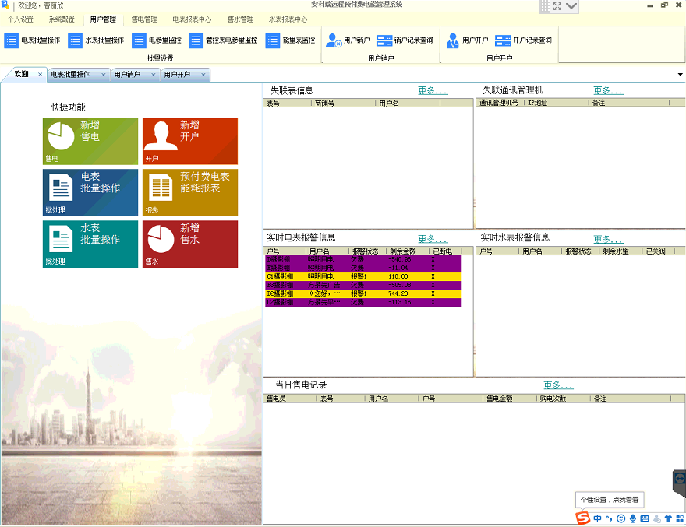The image size is (686, 527).
Task: Select the B2摄影棚 alarm row
Action: [363, 293]
